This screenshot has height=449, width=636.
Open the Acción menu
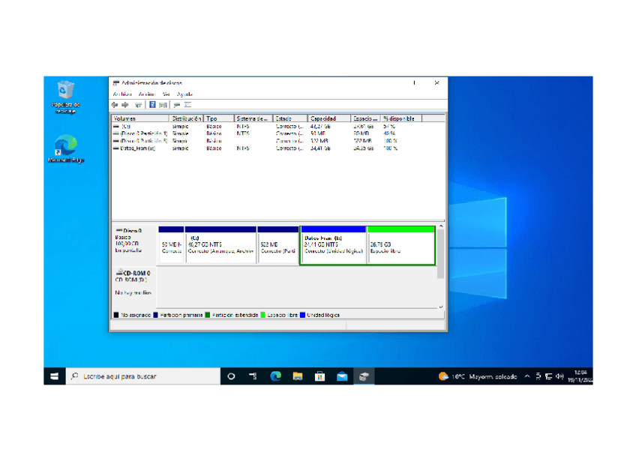tap(146, 94)
